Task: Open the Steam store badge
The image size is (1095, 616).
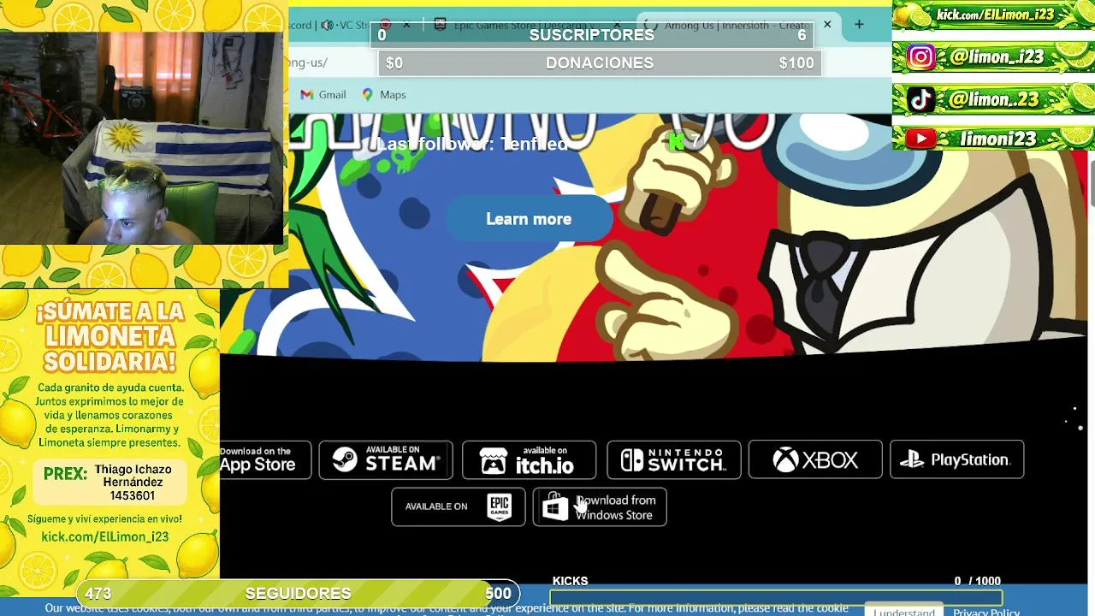Action: [x=386, y=460]
